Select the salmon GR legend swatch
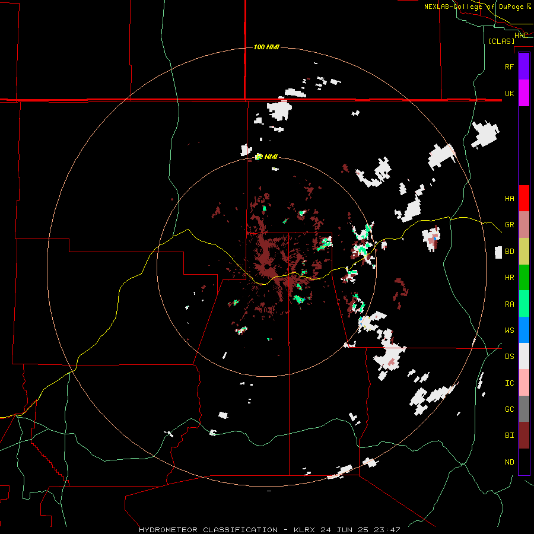 pyautogui.click(x=524, y=225)
